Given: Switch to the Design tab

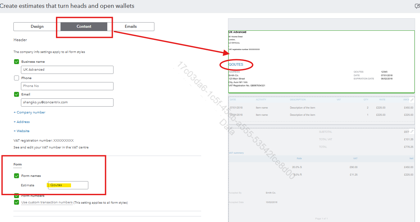Looking at the screenshot, I should click(x=37, y=26).
